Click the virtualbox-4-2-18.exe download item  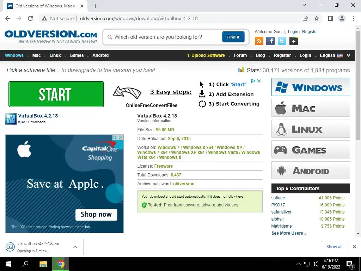[38, 247]
